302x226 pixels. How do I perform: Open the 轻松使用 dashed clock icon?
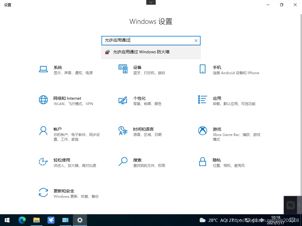pos(43,162)
